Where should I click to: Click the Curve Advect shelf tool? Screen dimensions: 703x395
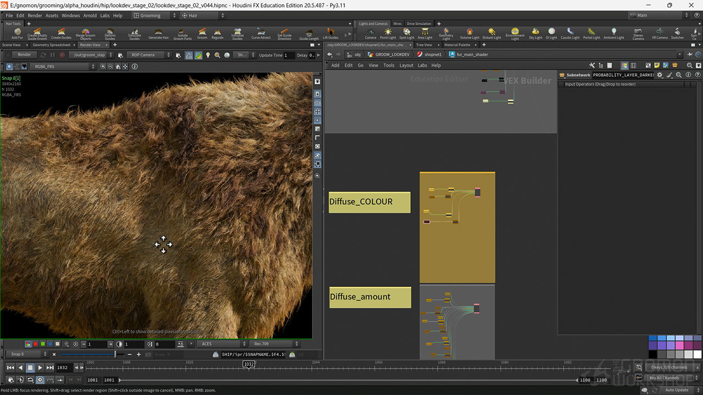(261, 33)
